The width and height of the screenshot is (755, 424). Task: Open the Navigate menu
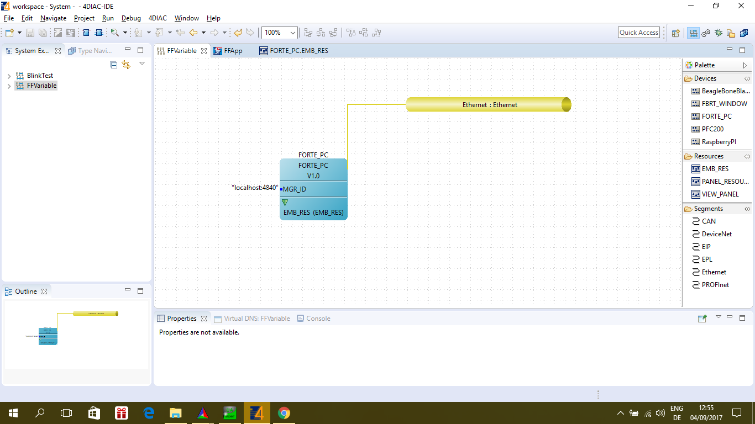pyautogui.click(x=53, y=18)
